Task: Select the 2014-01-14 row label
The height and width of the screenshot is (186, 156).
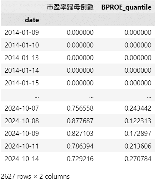Action: pos(22,70)
